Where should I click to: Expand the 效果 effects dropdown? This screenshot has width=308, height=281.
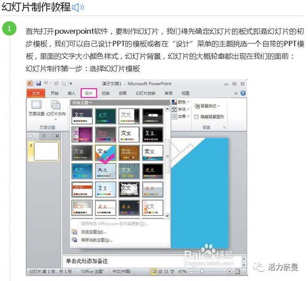(180, 116)
